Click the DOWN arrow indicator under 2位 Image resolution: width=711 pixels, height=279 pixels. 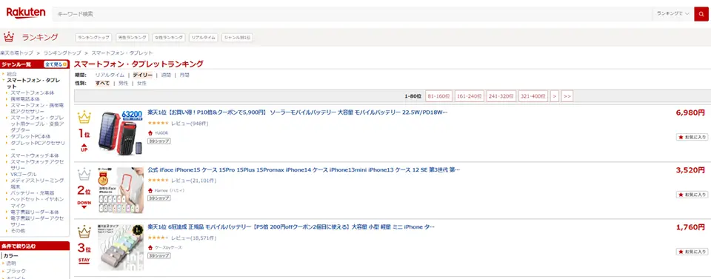84,205
